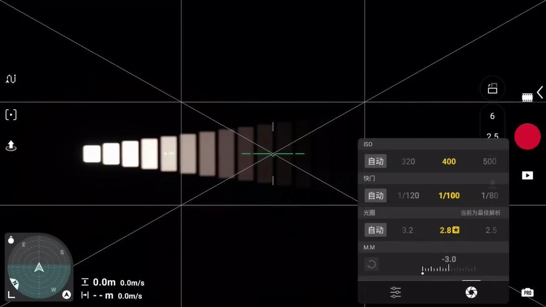Open the aperture settings icon
This screenshot has height=307, width=546.
471,292
